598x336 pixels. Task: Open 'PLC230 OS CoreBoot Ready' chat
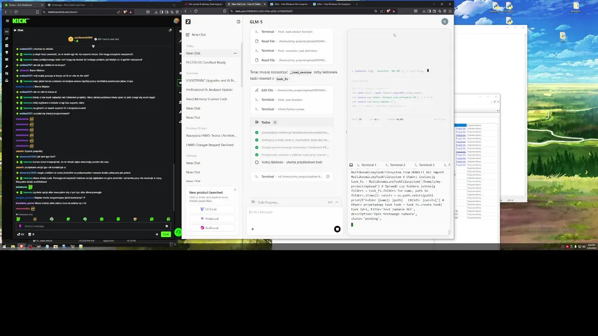click(206, 63)
